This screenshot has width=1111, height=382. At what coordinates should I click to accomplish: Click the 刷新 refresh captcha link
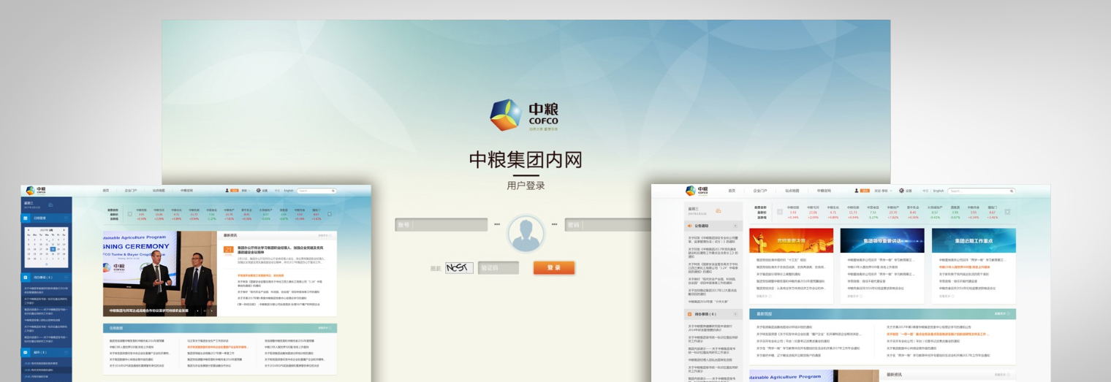click(x=436, y=269)
